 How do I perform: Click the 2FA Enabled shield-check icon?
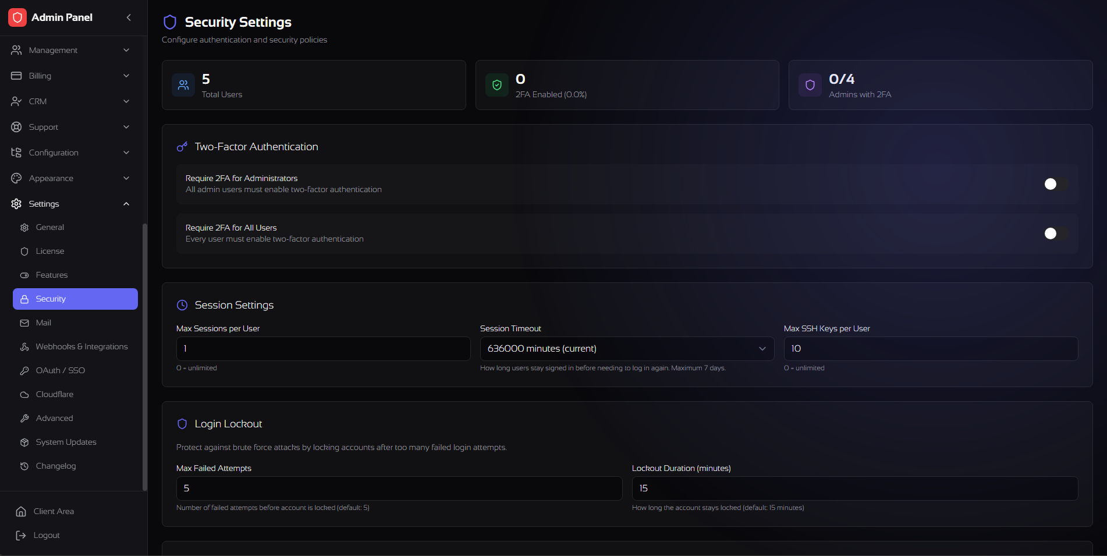click(x=497, y=85)
